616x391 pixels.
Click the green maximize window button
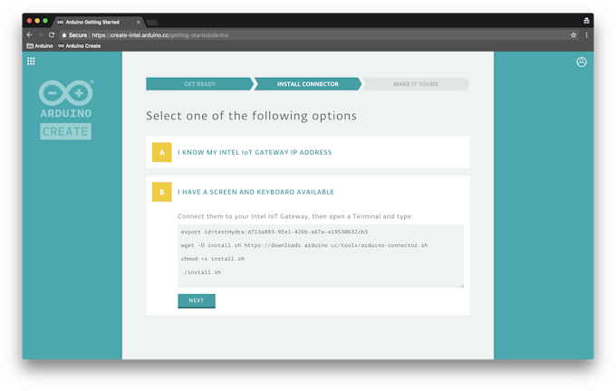pyautogui.click(x=45, y=21)
